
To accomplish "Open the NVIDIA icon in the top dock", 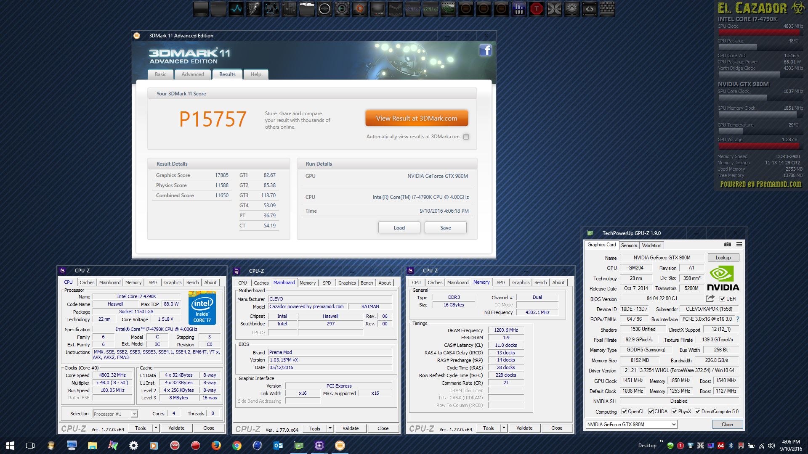I will 448,9.
